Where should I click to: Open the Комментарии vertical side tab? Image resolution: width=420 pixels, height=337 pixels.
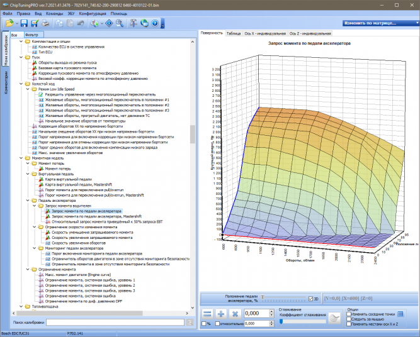click(x=6, y=82)
